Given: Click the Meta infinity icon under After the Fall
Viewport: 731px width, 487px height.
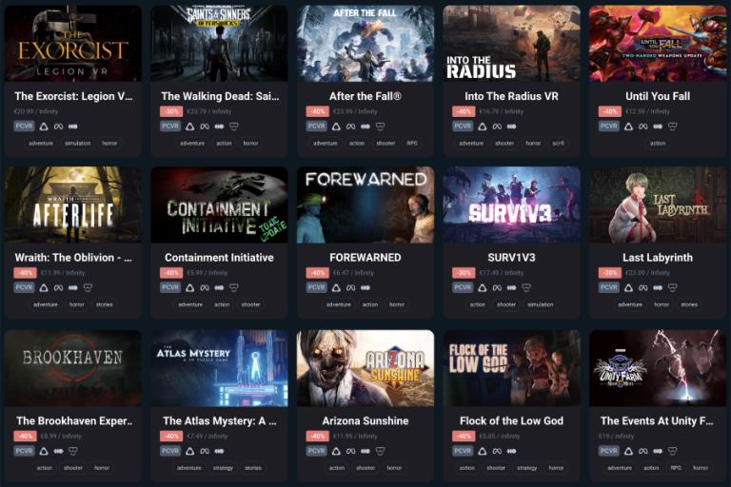Looking at the screenshot, I should coord(350,127).
